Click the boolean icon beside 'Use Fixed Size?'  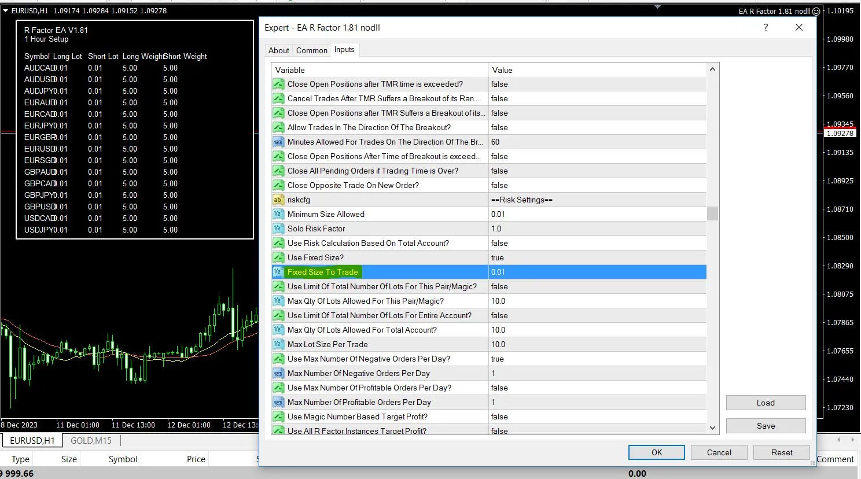278,257
